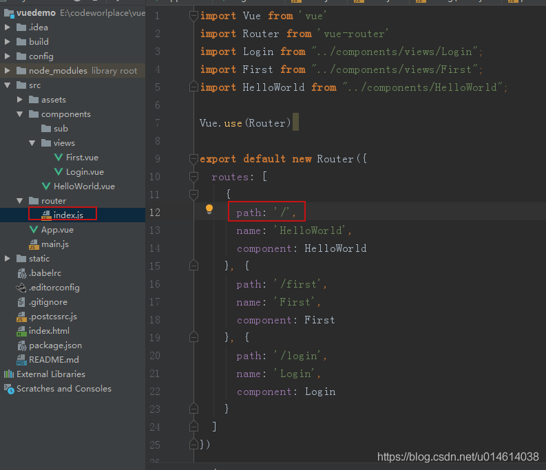Click the External Libraries icon
This screenshot has height=470, width=546.
pyautogui.click(x=9, y=374)
